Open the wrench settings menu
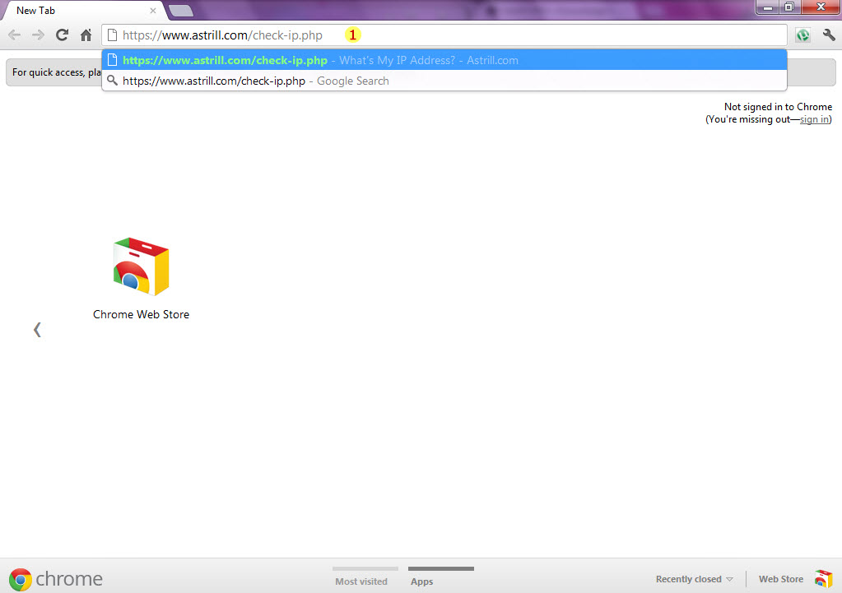The height and width of the screenshot is (593, 842). [829, 35]
